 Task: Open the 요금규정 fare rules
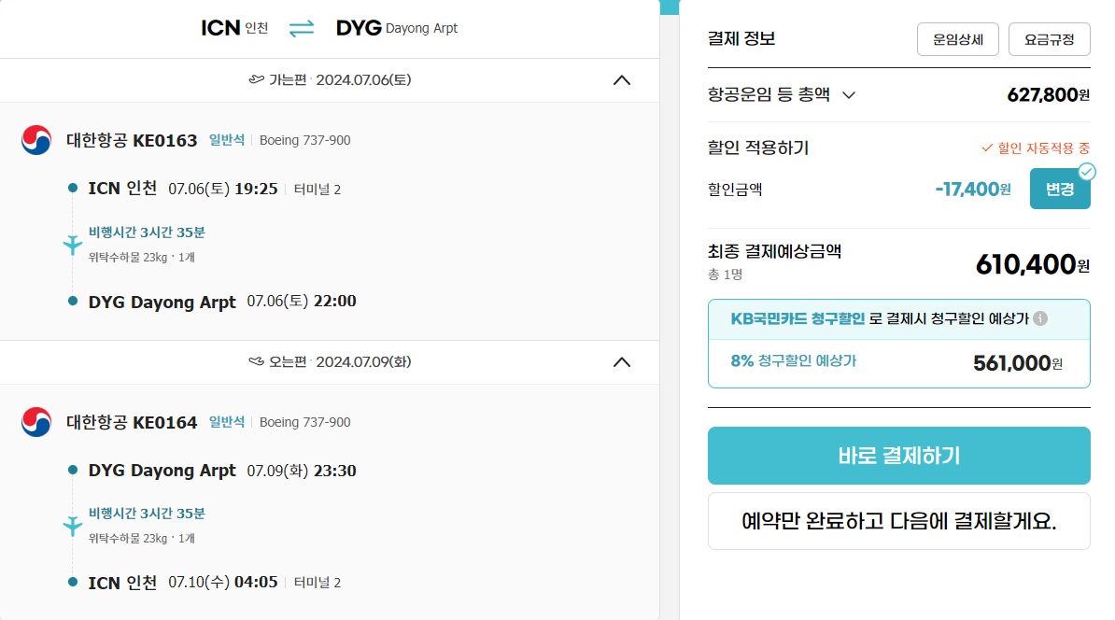[1049, 39]
